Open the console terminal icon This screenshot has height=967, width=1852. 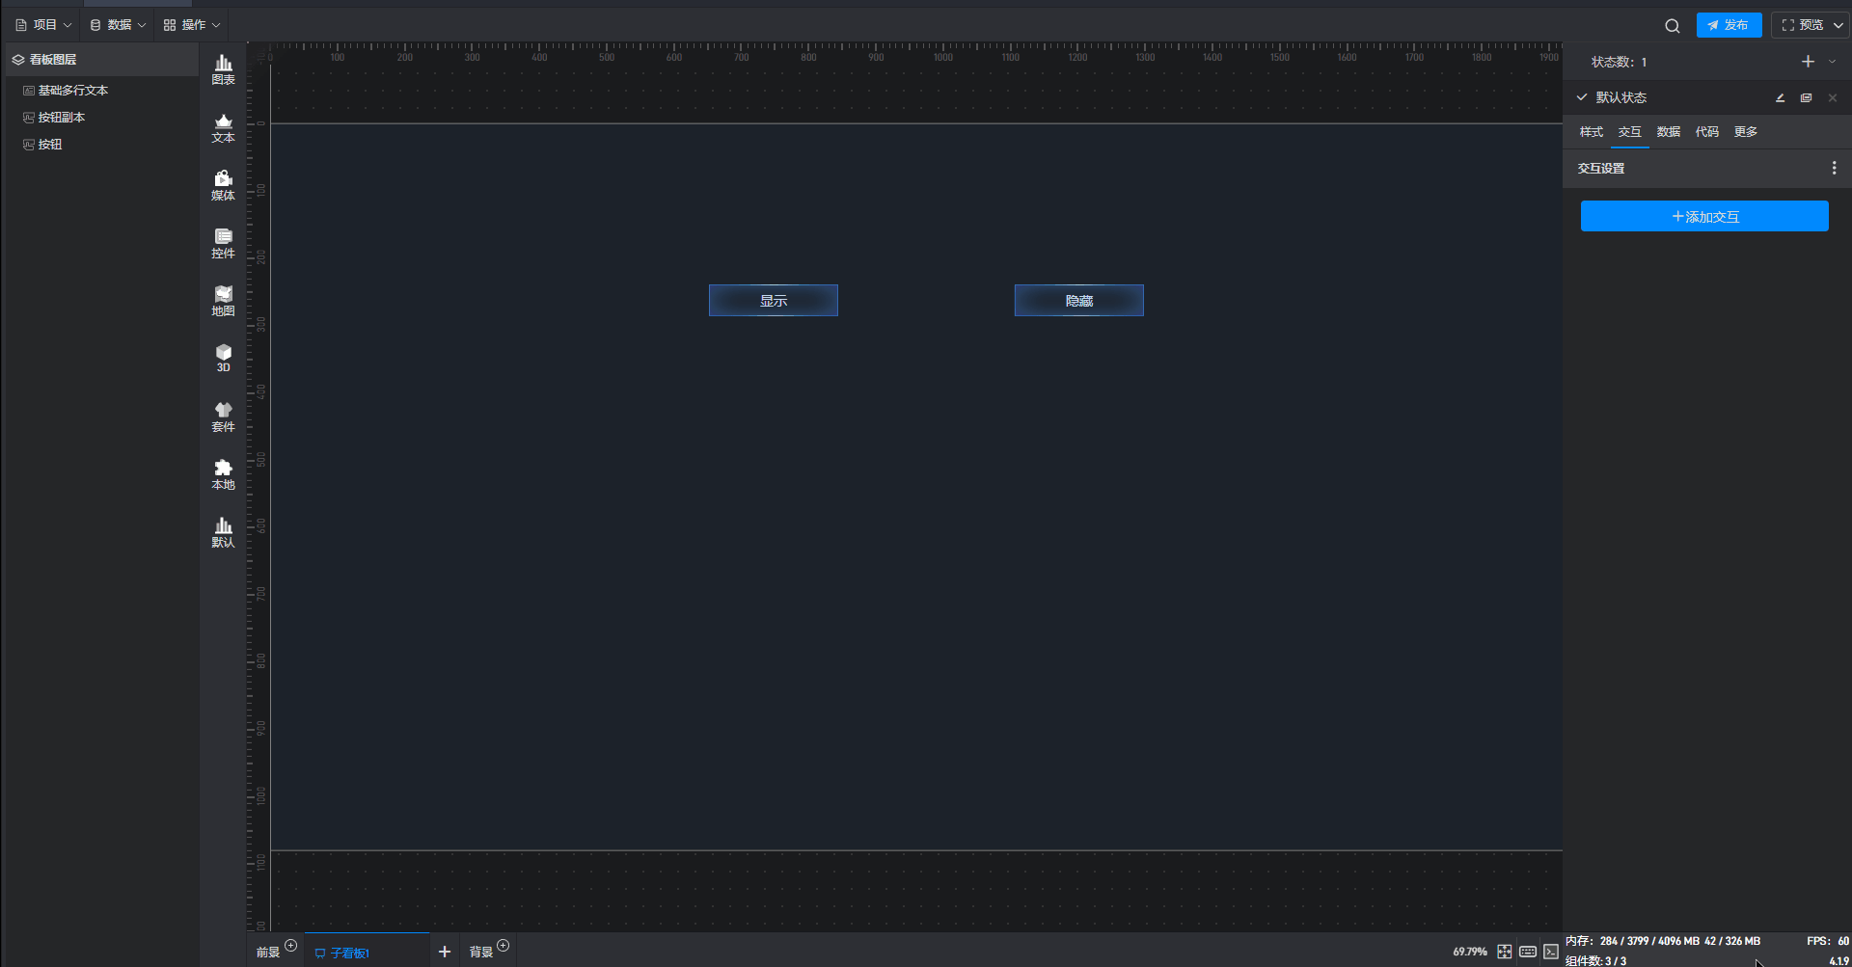(1551, 952)
